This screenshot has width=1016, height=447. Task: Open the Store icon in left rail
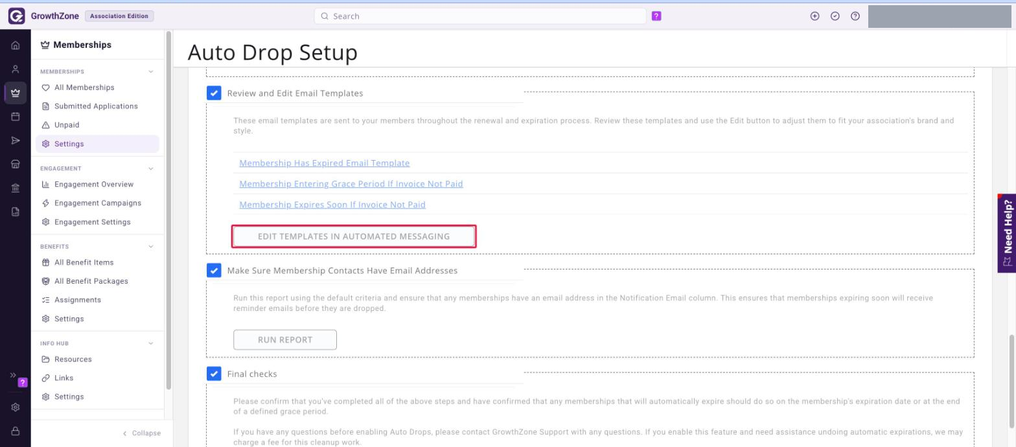(x=16, y=165)
